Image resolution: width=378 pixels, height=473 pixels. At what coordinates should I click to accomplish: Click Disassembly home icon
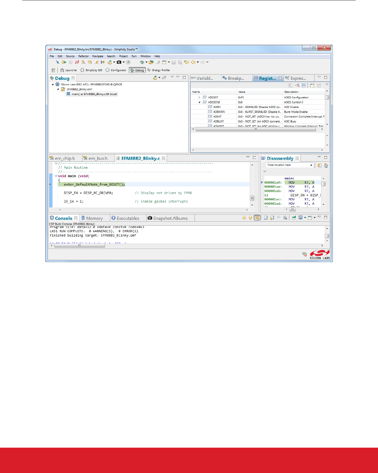tap(326, 165)
